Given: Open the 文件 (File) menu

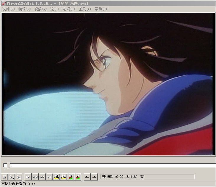Looking at the screenshot, I should pyautogui.click(x=9, y=9).
